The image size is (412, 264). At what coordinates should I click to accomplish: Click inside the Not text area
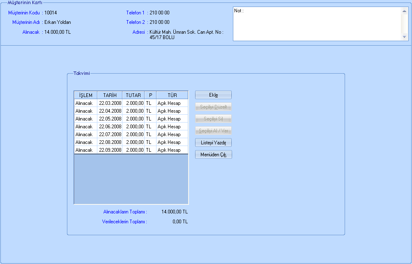[316, 25]
